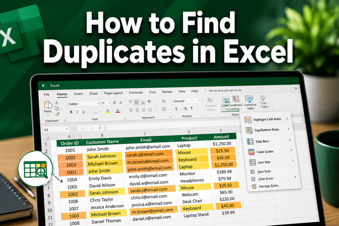Click the Wrap Text icon
This screenshot has width=339, height=226.
164,101
